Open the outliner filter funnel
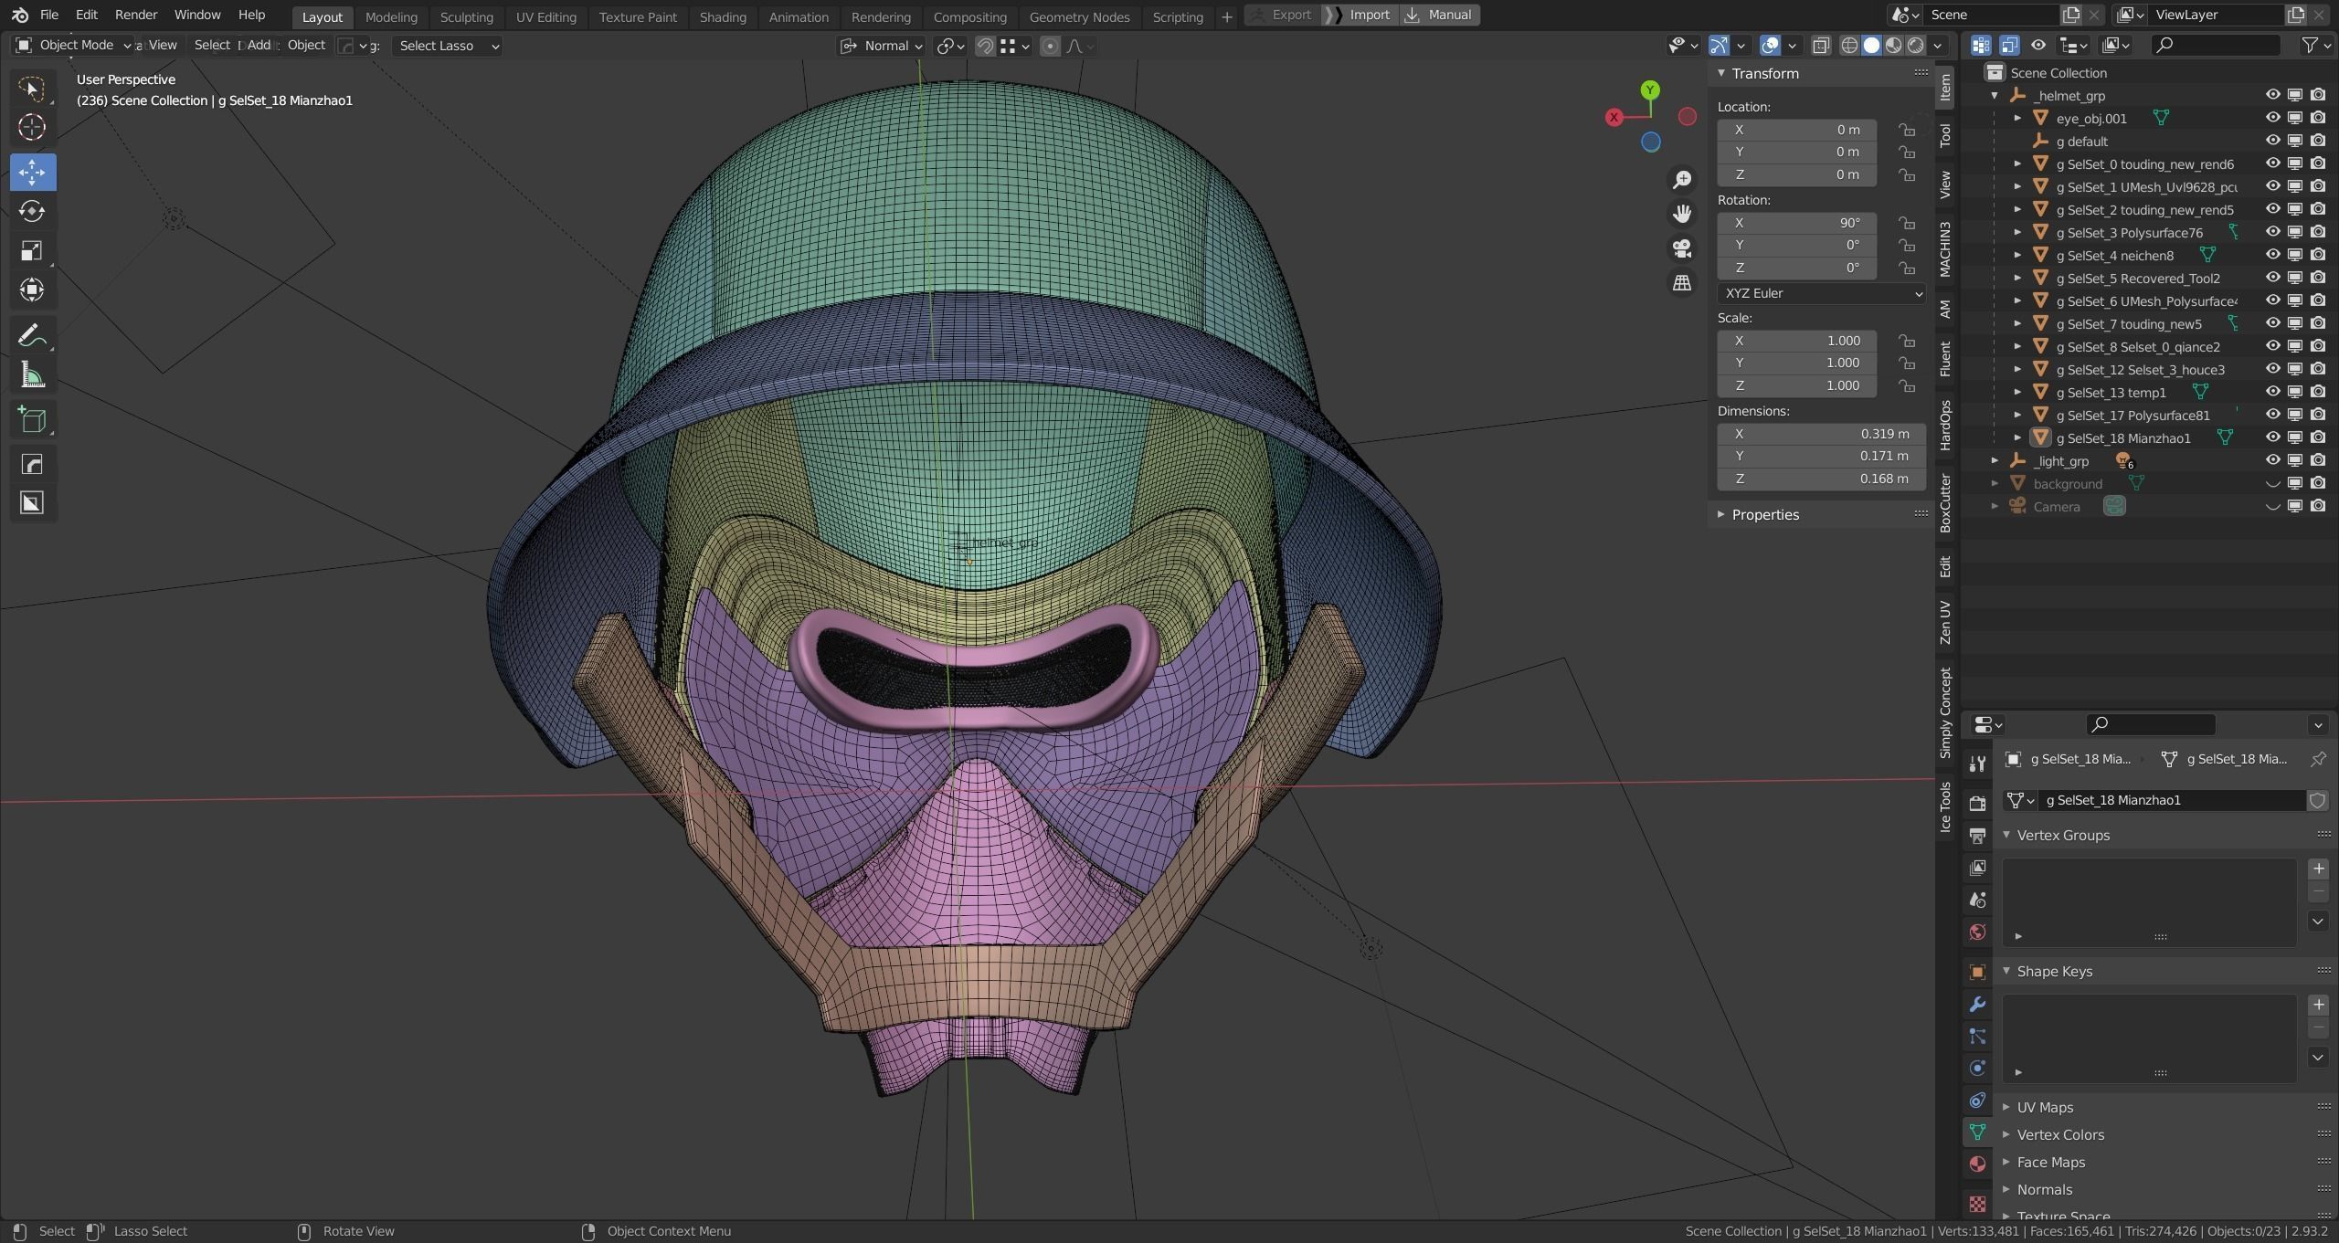The height and width of the screenshot is (1243, 2339). (x=2310, y=45)
